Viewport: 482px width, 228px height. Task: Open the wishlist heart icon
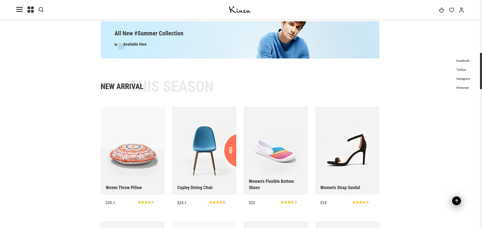click(452, 10)
